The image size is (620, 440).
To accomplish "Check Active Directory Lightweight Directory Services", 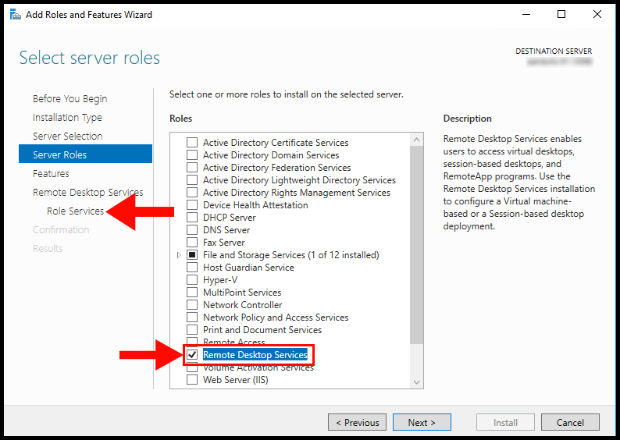I will (x=192, y=180).
